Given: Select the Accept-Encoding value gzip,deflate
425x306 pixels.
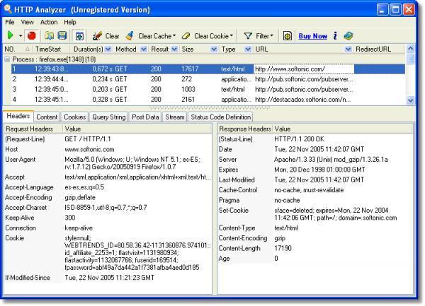Looking at the screenshot, I should (x=80, y=197).
